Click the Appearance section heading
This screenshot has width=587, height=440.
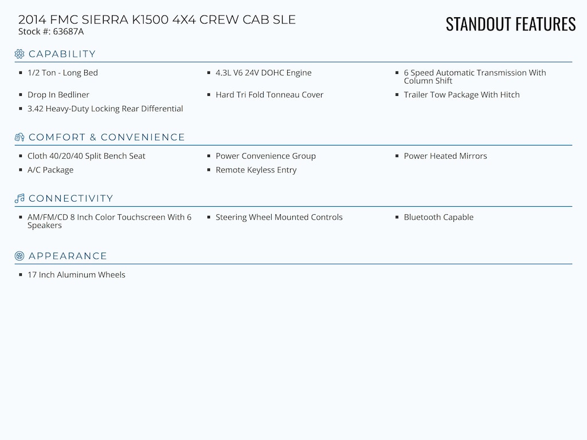coord(68,256)
